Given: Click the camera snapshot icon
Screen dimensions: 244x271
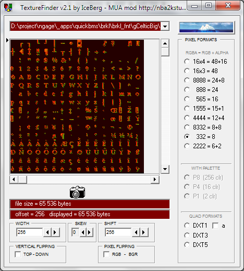Looking at the screenshot, I should point(77,192).
